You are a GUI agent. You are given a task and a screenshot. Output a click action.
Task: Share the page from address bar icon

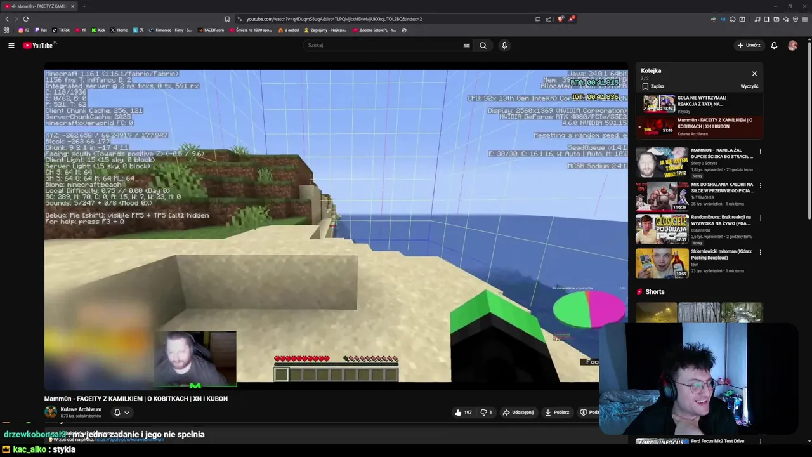coord(549,19)
